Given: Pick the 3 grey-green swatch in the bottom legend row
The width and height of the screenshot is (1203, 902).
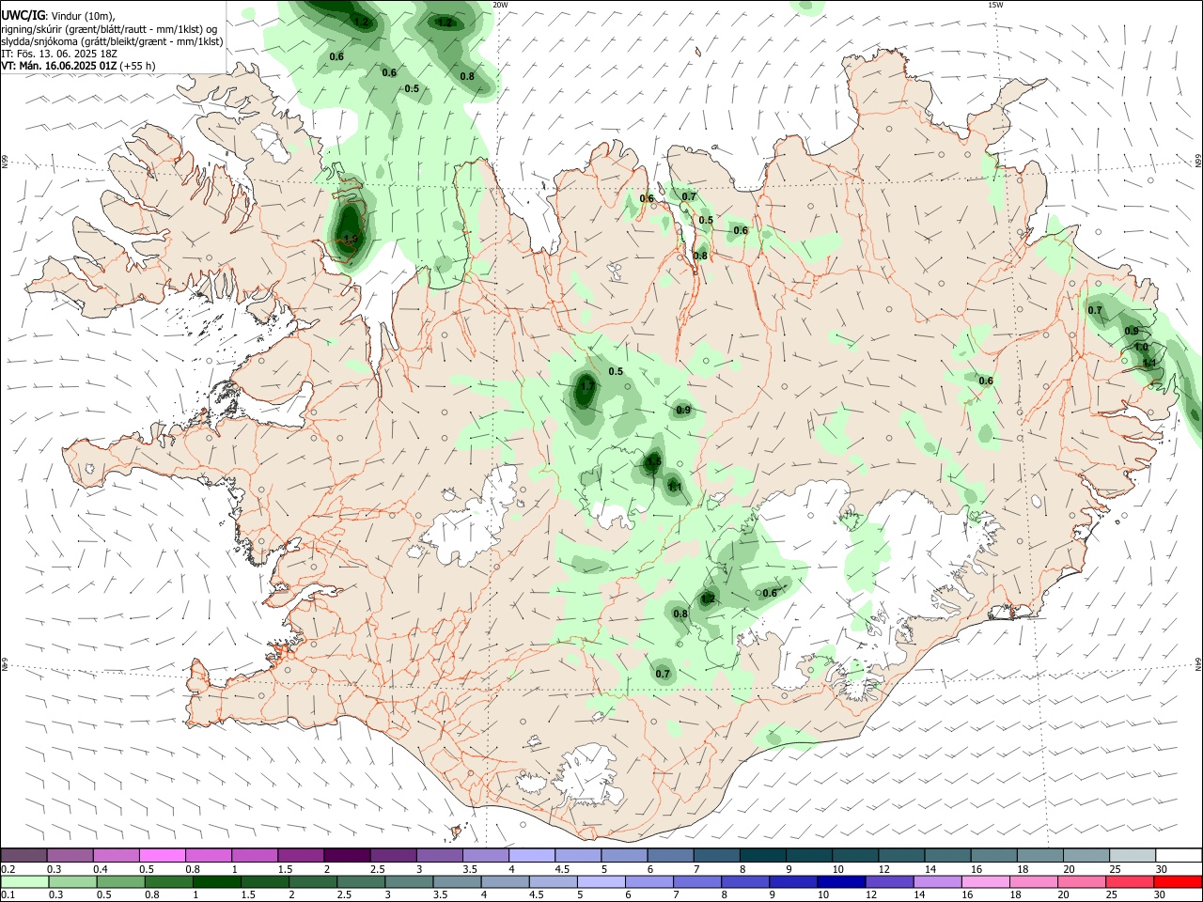Looking at the screenshot, I should pos(408,881).
